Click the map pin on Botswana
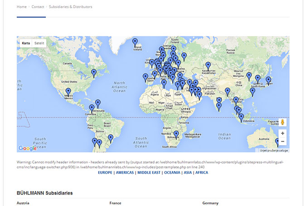The height and width of the screenshot is (206, 306). (x=176, y=135)
